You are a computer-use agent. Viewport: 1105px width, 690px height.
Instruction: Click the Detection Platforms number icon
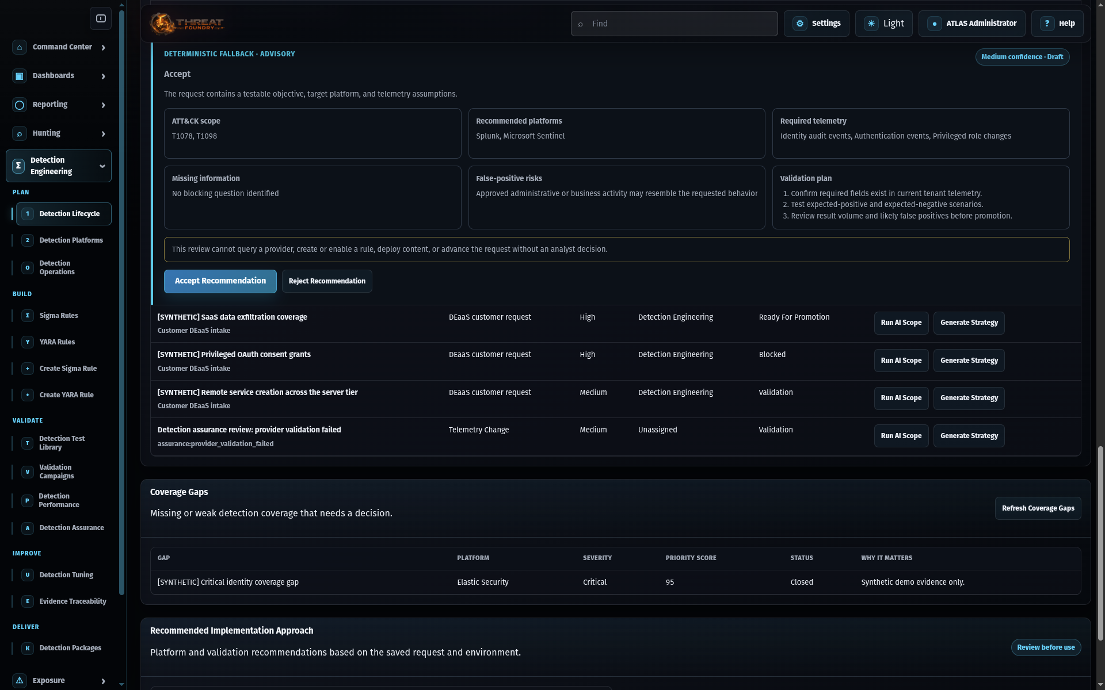coord(28,240)
